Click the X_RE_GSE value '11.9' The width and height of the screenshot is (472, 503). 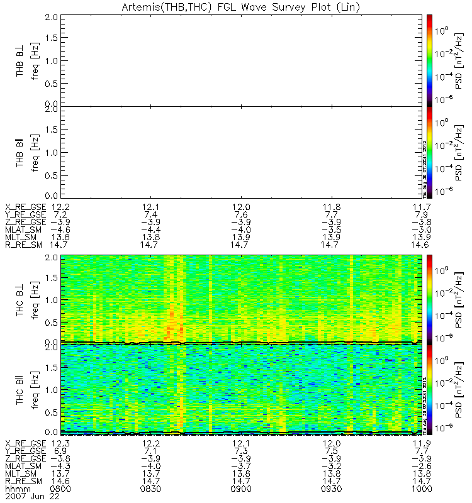pyautogui.click(x=422, y=443)
